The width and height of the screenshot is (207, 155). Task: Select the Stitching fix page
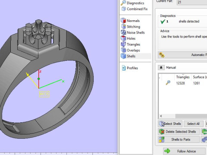tap(131, 27)
